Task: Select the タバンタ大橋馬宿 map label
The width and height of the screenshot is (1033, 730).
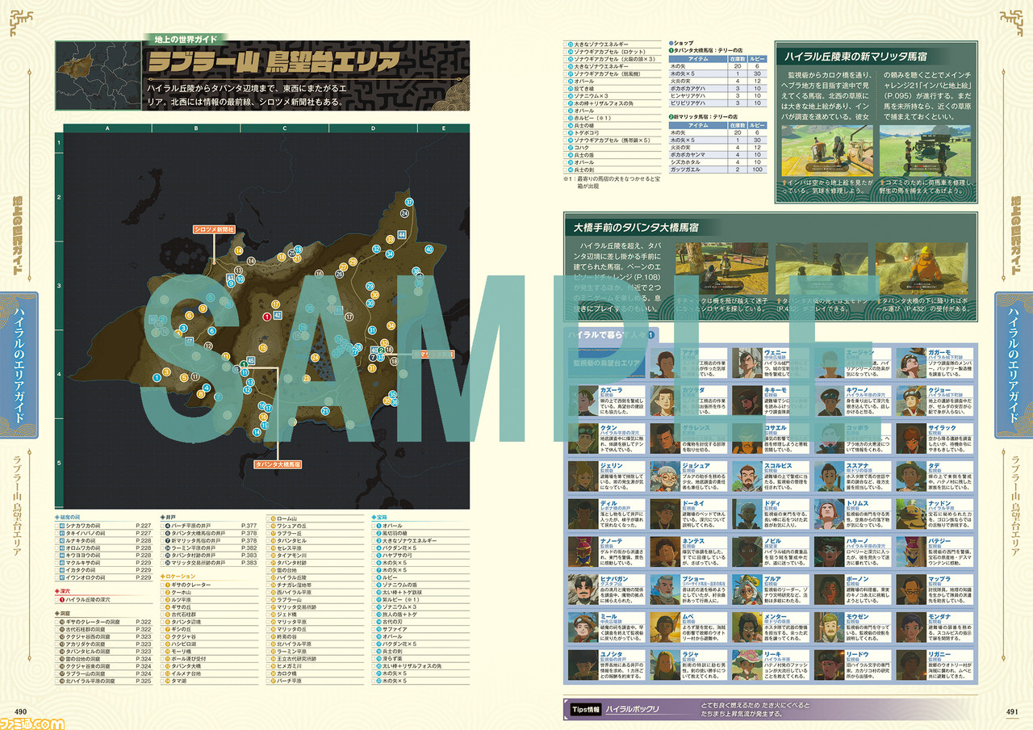Action: (278, 465)
